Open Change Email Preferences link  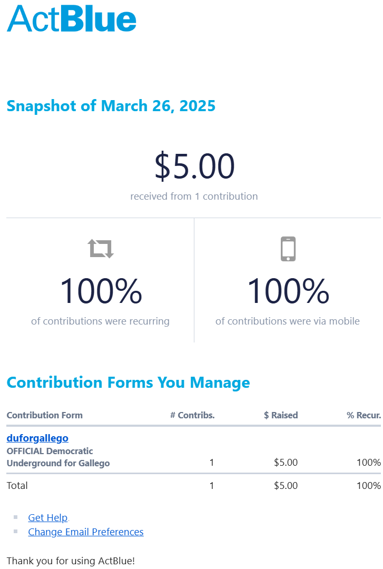click(x=86, y=532)
